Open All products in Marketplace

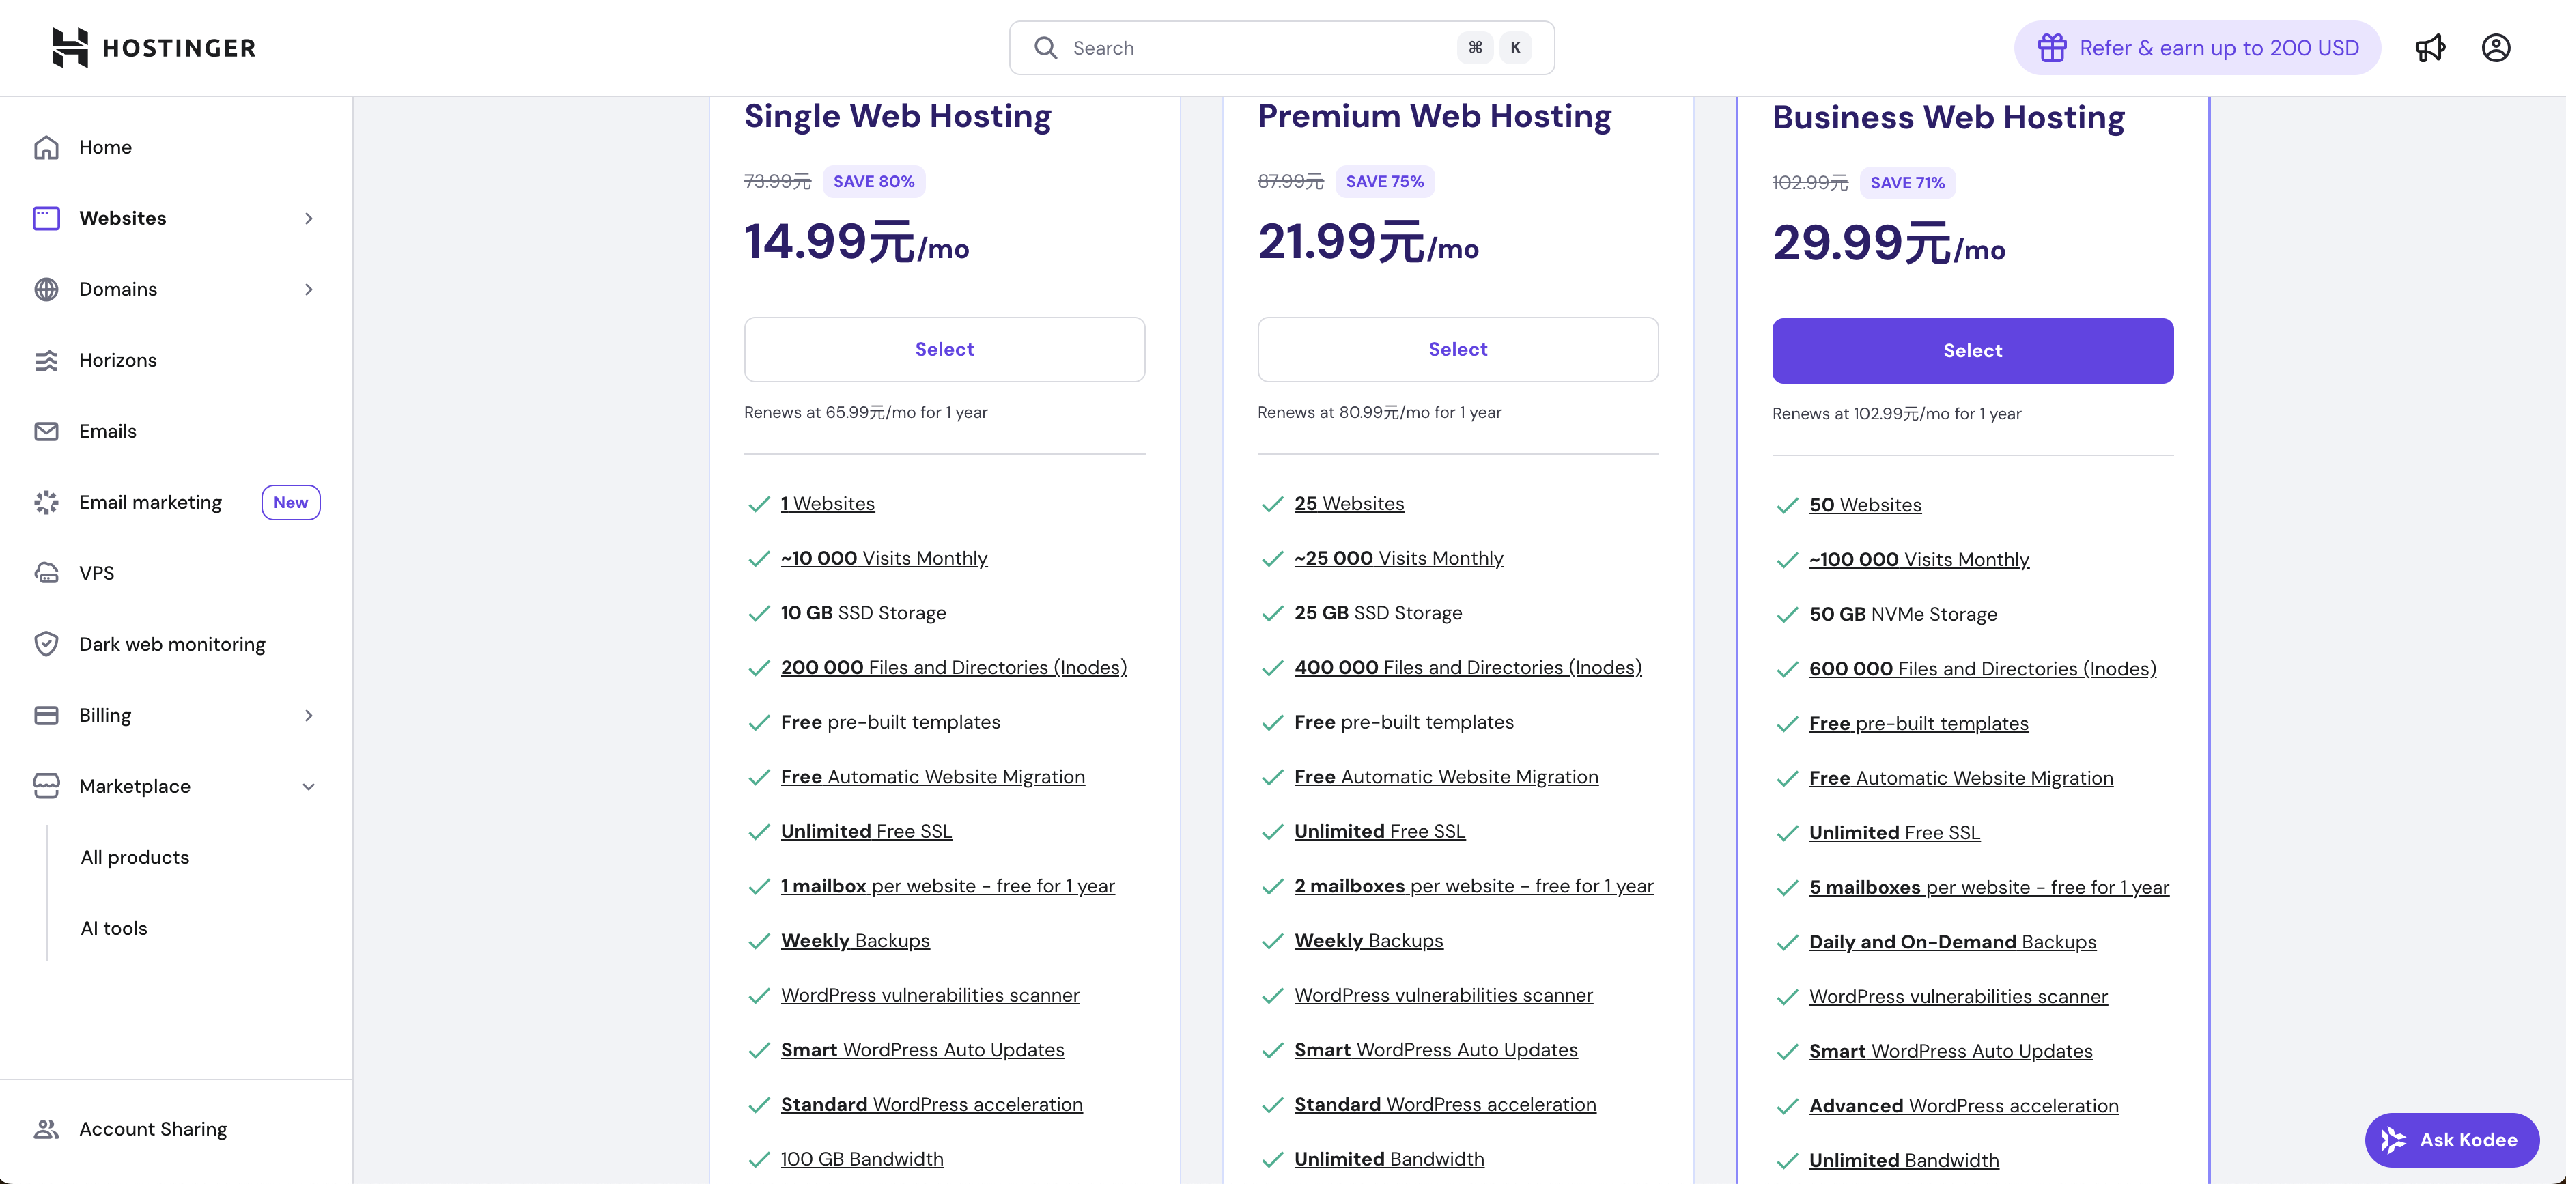(x=135, y=858)
